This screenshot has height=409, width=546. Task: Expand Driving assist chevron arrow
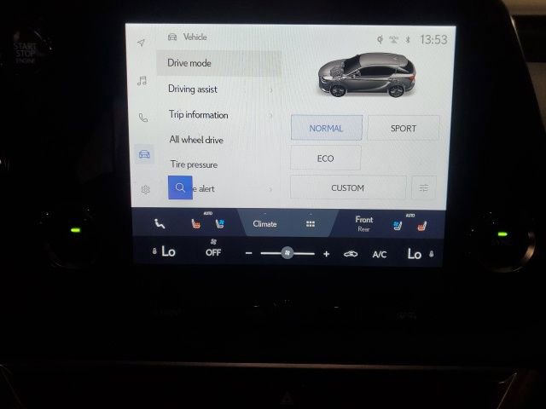tap(271, 90)
